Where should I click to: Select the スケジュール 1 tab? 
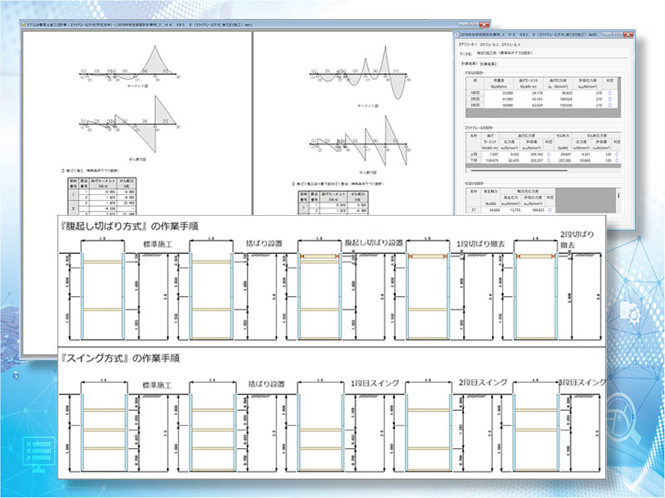tap(467, 45)
